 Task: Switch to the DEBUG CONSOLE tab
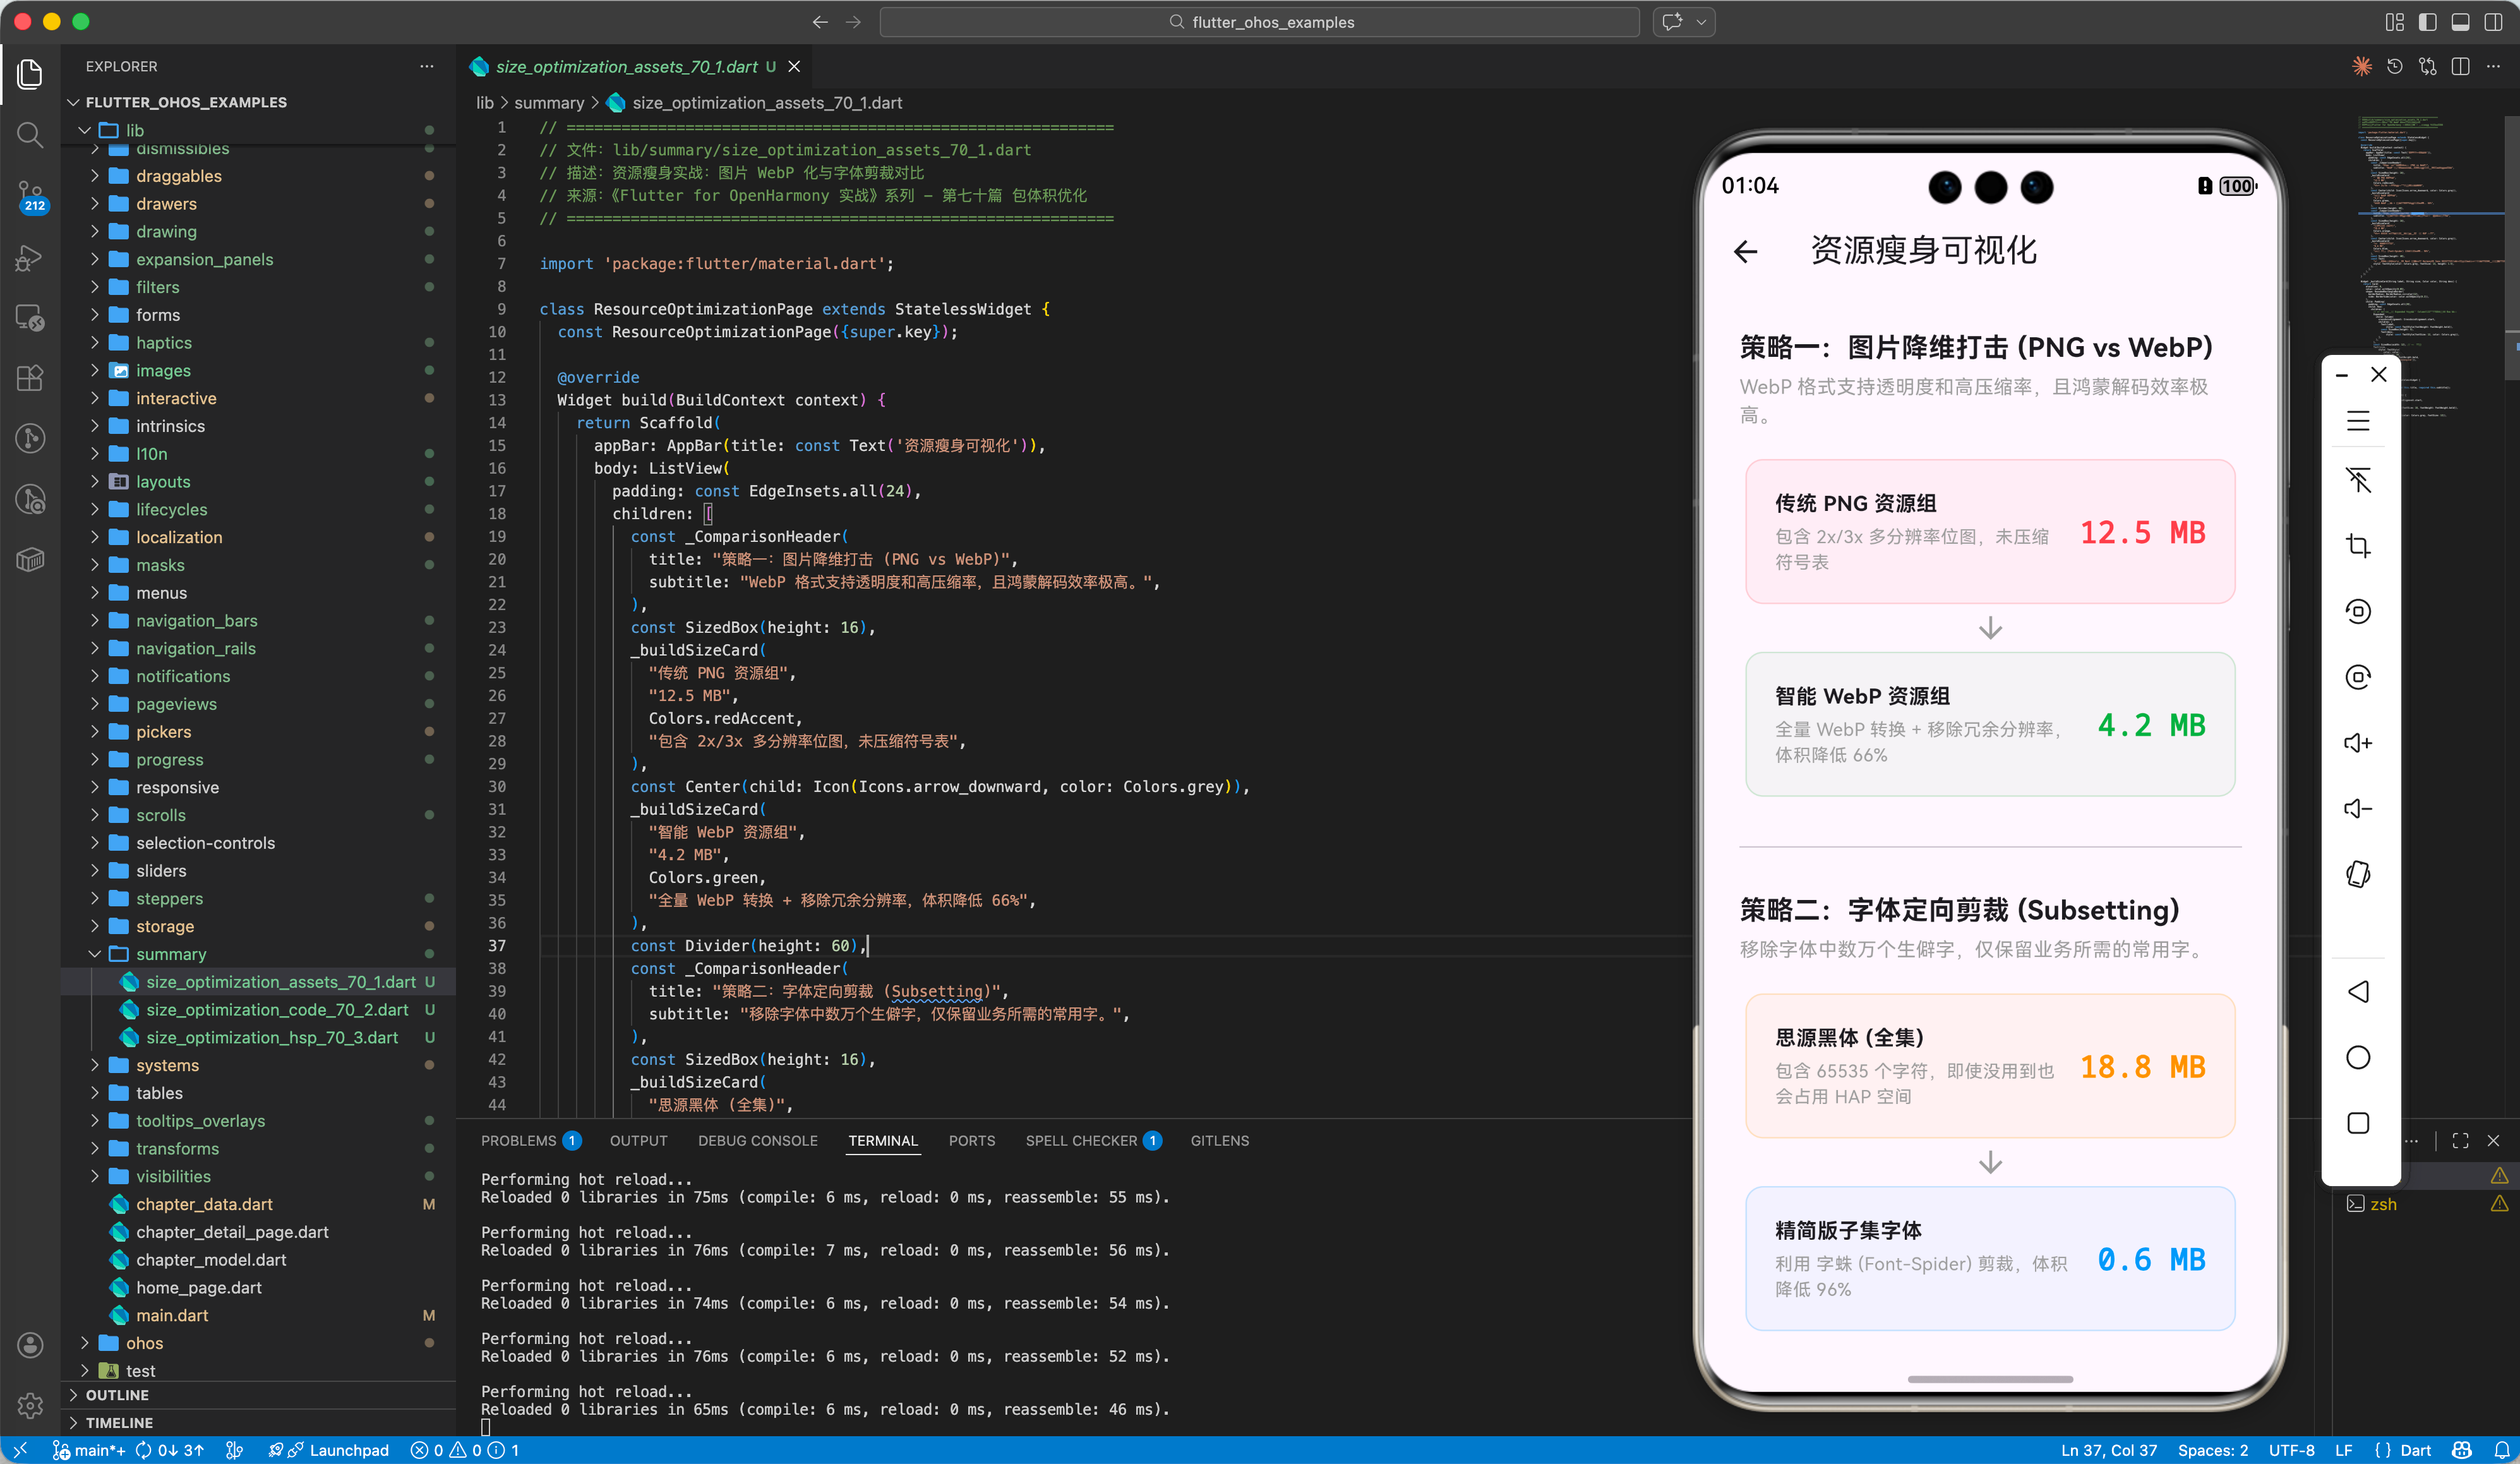757,1140
